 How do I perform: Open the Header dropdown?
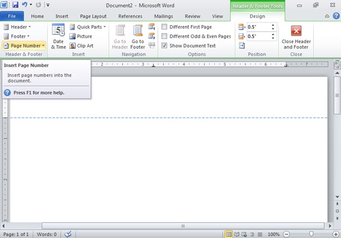coord(17,27)
